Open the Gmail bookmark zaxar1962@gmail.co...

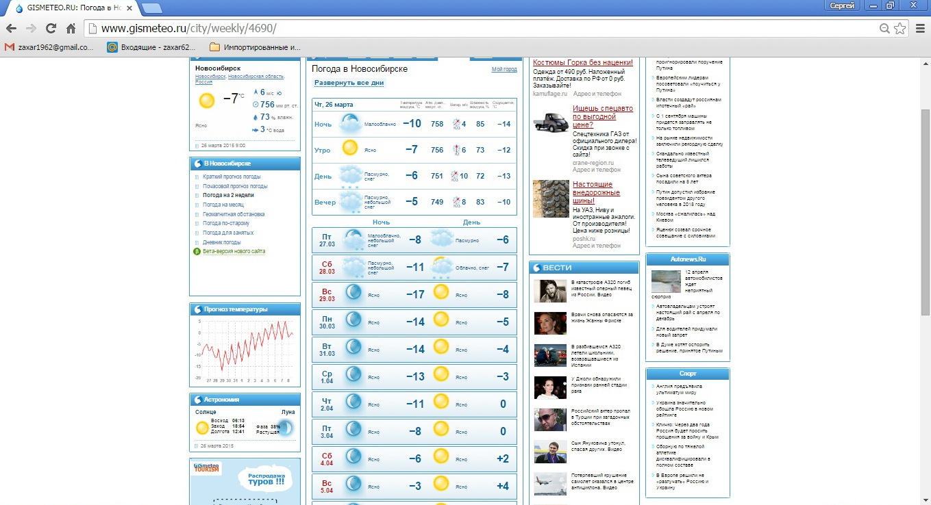tap(49, 47)
